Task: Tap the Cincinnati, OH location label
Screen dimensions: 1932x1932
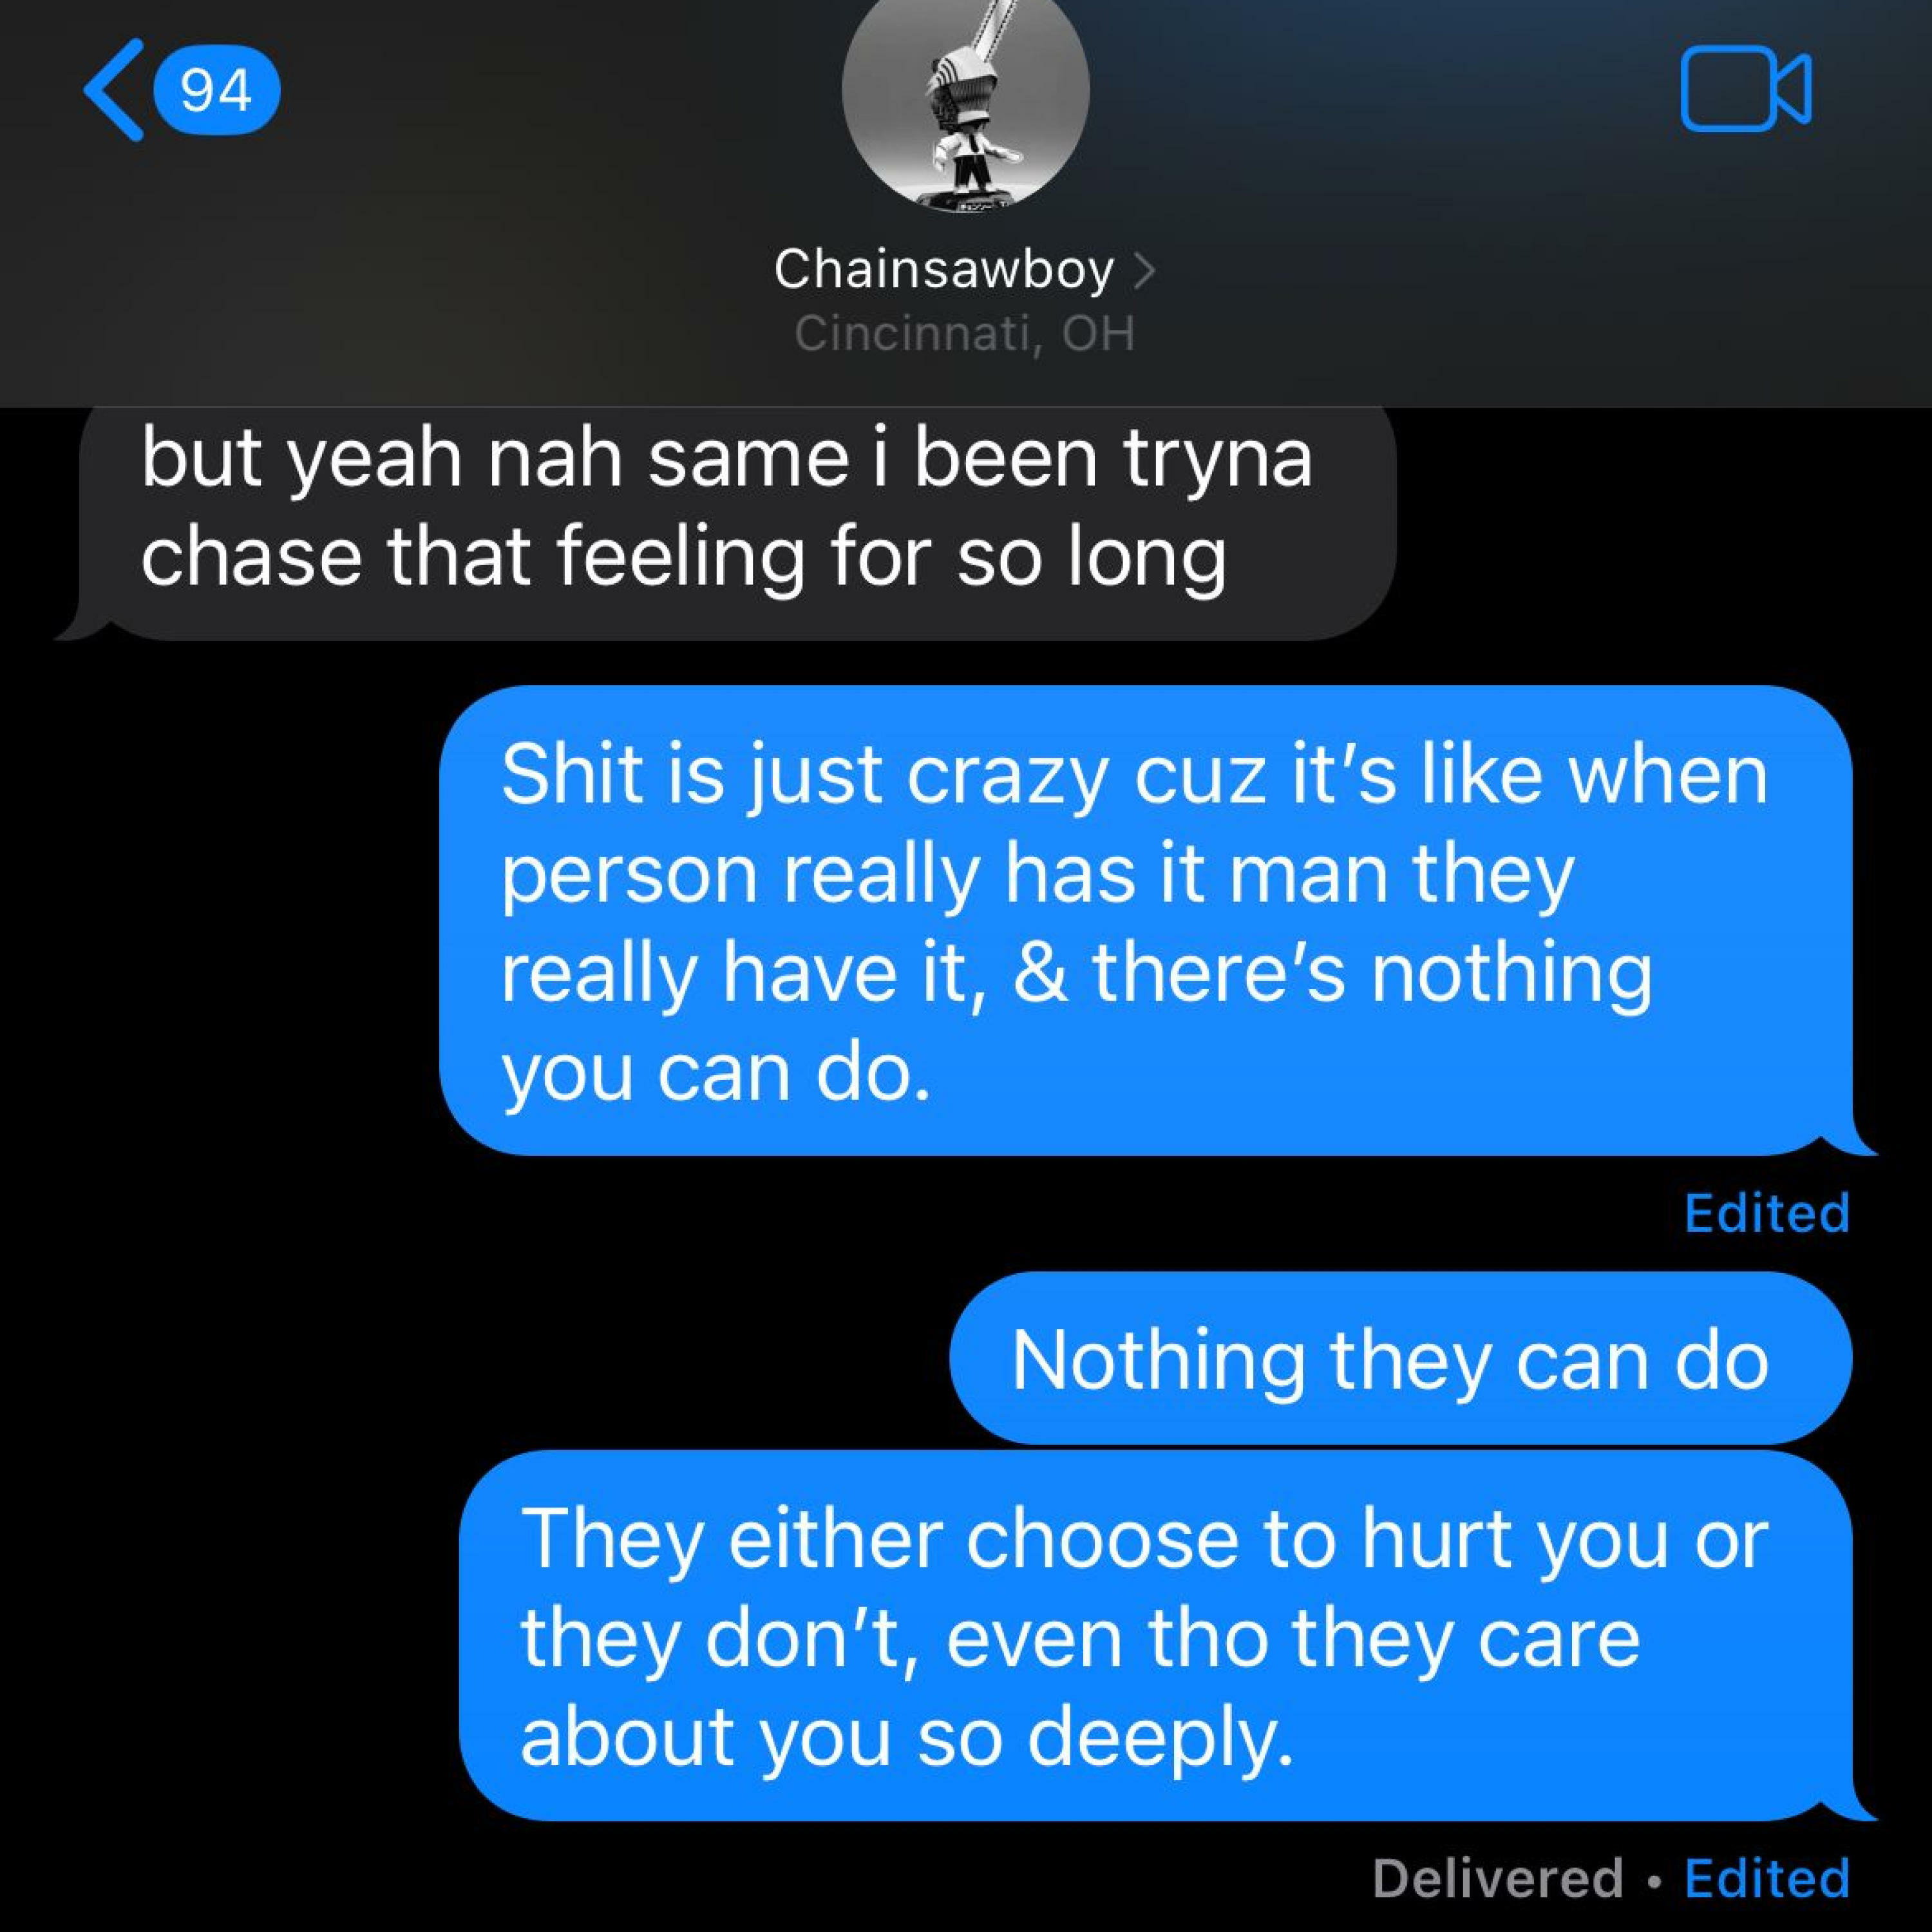Action: (965, 334)
